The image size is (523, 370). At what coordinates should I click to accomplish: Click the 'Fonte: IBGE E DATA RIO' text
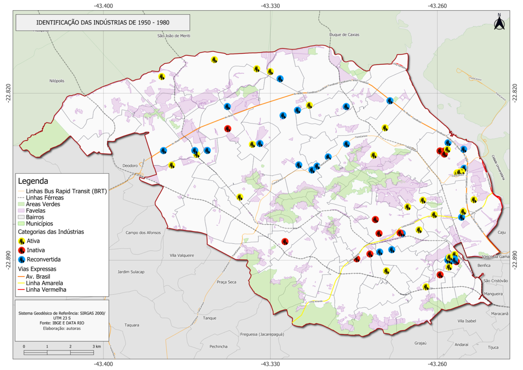pyautogui.click(x=62, y=323)
